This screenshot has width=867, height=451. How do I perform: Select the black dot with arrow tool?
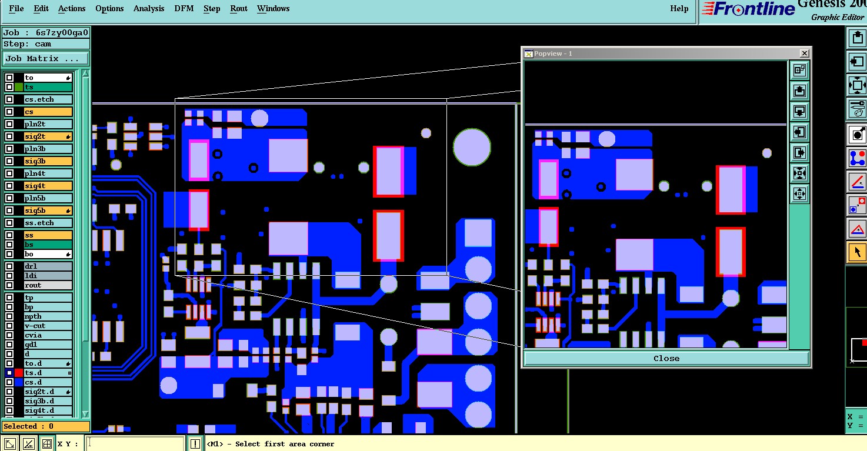coord(857,134)
